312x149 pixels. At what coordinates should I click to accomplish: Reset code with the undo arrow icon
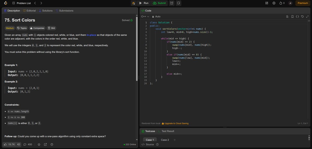pos(302,17)
